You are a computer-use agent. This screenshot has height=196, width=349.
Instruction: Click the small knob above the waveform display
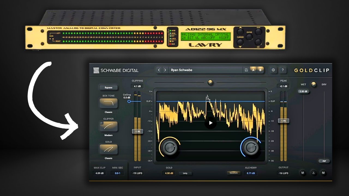[x=210, y=82]
